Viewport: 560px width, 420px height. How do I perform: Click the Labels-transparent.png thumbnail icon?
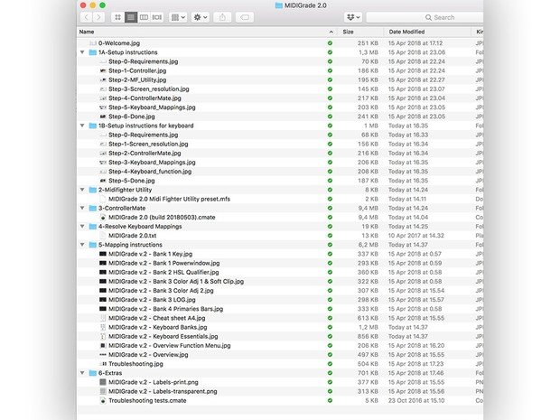[x=103, y=391]
